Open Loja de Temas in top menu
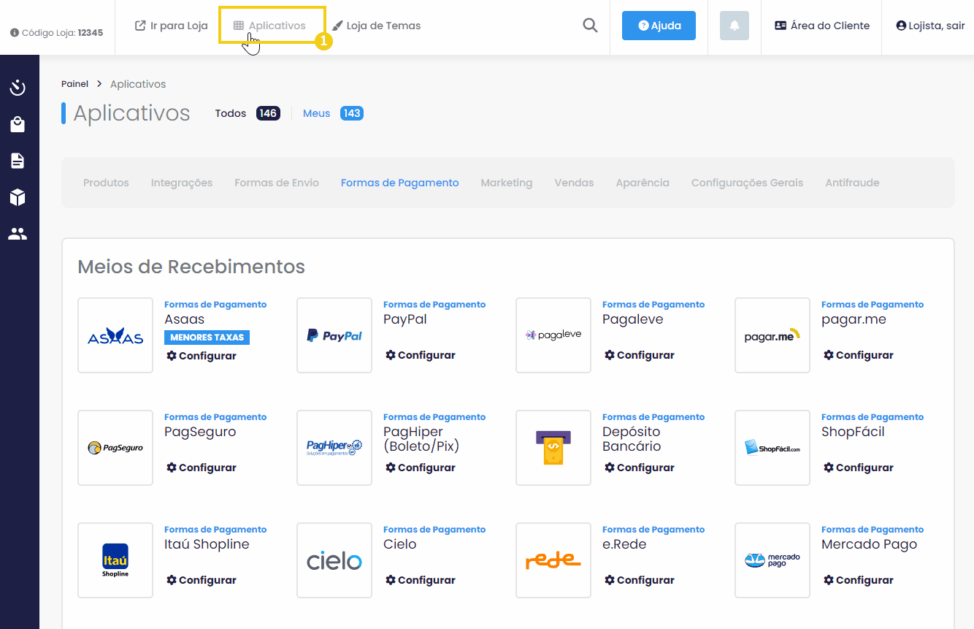The image size is (974, 629). click(377, 26)
